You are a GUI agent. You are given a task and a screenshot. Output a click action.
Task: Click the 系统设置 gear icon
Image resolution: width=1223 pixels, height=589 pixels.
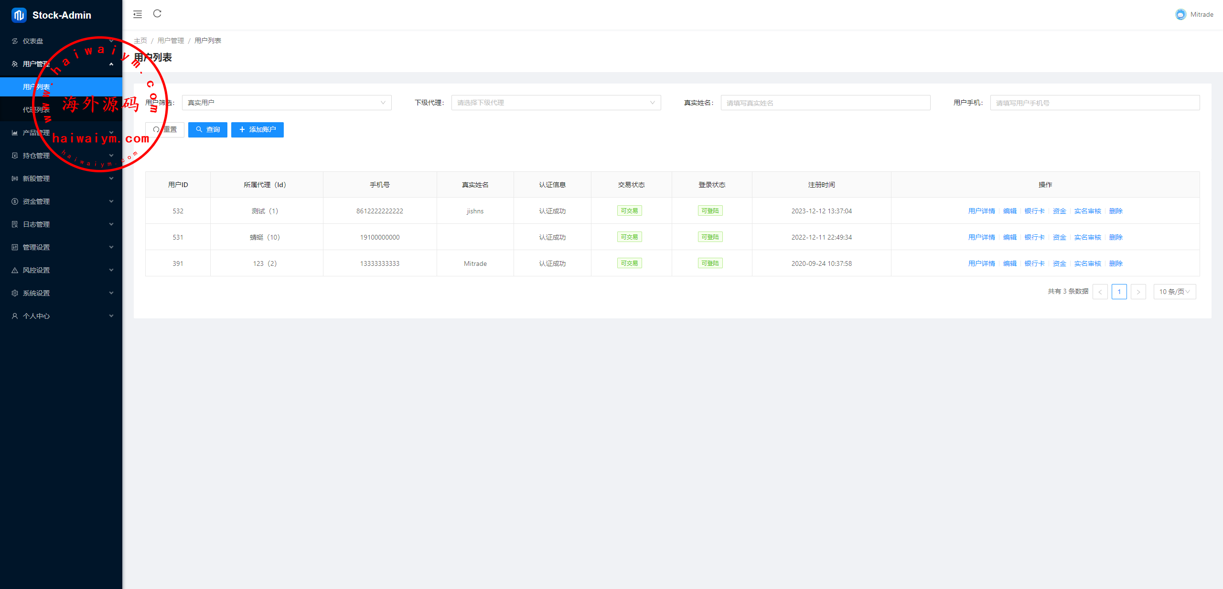tap(15, 293)
